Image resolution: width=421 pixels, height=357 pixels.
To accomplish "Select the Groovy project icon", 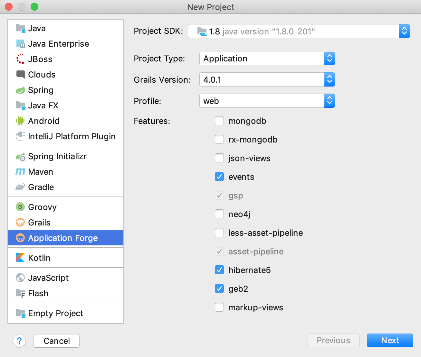I will click(20, 207).
